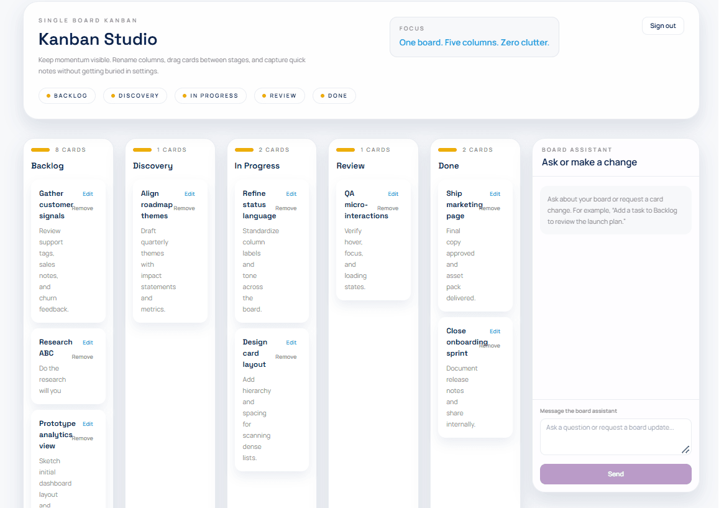Edit the Prototype analytics view card
Screen dimensions: 719x508
[x=88, y=424]
